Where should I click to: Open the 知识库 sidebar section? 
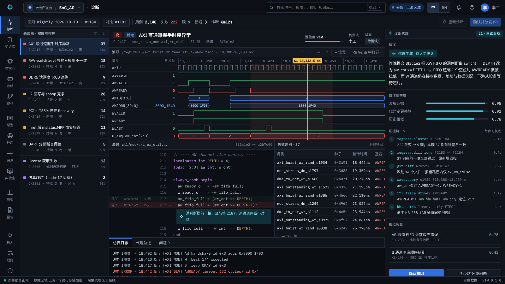[10, 43]
